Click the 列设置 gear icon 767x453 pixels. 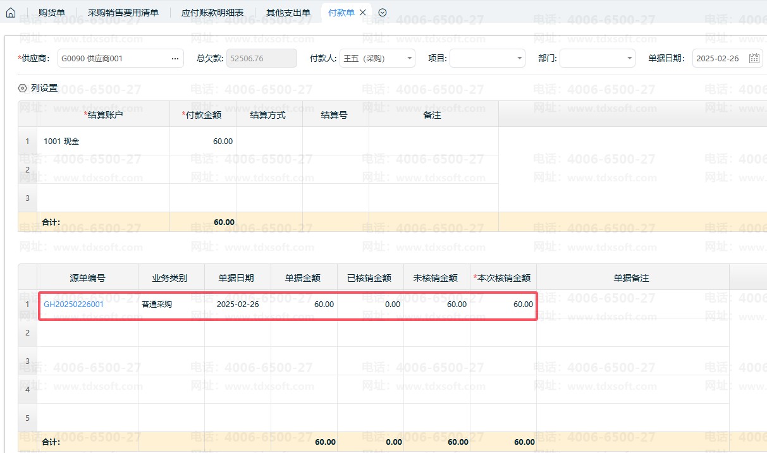point(23,88)
